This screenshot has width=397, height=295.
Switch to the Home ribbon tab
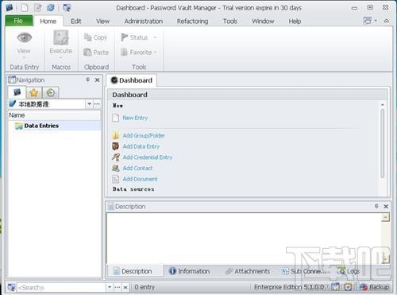click(x=48, y=21)
